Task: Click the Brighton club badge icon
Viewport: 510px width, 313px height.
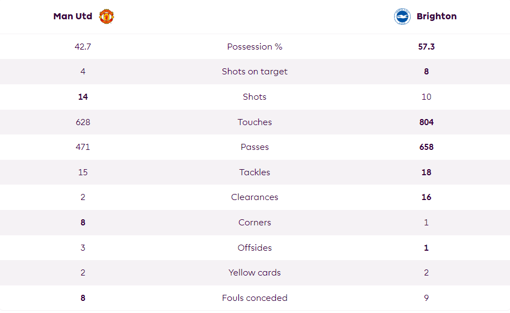Action: pos(402,16)
